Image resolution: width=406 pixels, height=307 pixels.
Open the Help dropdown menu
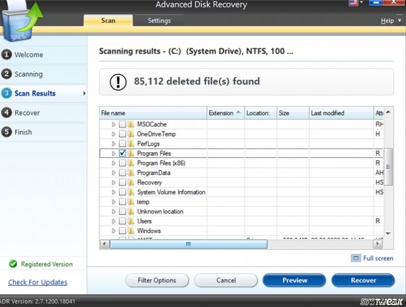(388, 21)
